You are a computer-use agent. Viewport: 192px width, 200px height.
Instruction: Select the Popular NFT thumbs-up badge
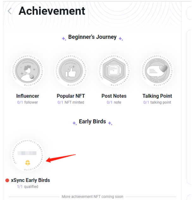71,71
